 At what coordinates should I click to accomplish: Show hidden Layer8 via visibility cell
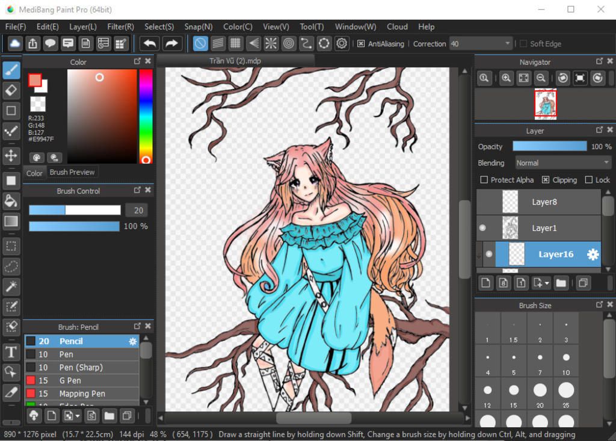pos(483,202)
